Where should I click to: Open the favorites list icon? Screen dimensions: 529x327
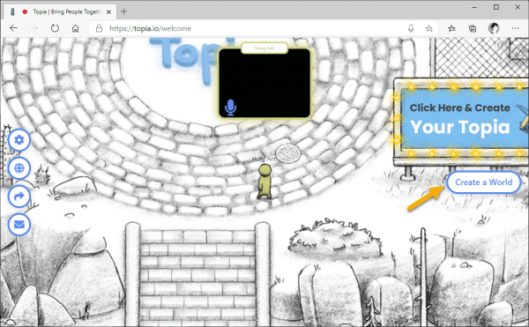click(451, 29)
